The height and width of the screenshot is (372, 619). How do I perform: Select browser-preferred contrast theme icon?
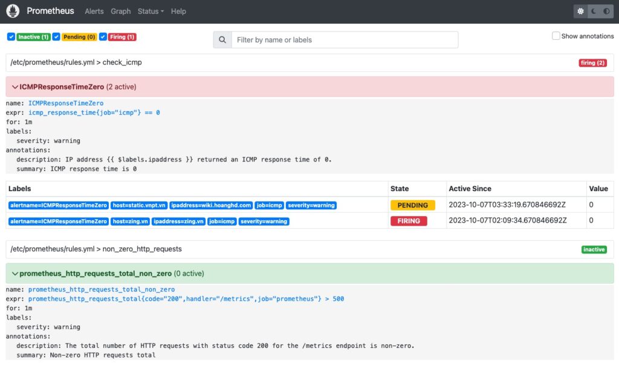pos(606,11)
